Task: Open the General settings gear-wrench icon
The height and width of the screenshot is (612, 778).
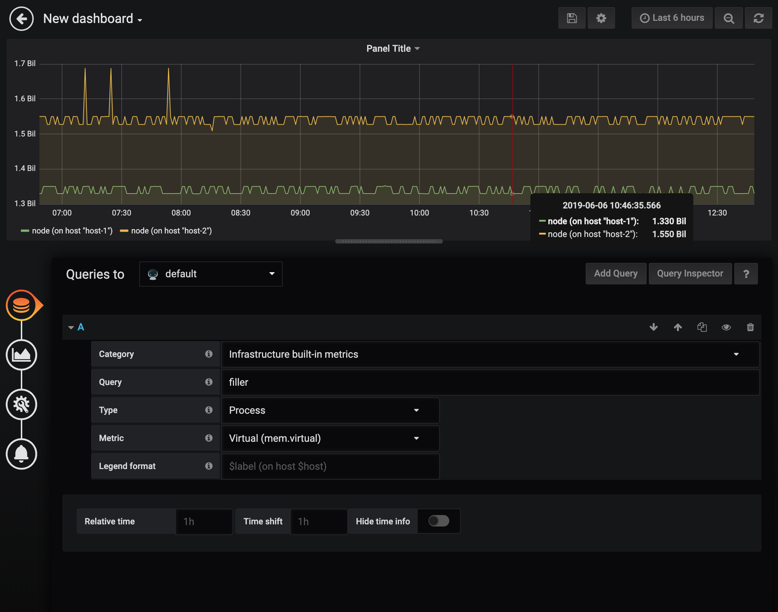Action: pyautogui.click(x=22, y=404)
